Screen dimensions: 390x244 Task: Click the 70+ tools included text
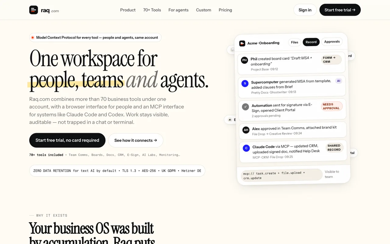(x=46, y=155)
